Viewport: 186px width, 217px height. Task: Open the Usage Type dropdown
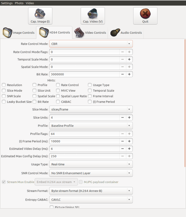coord(91,164)
